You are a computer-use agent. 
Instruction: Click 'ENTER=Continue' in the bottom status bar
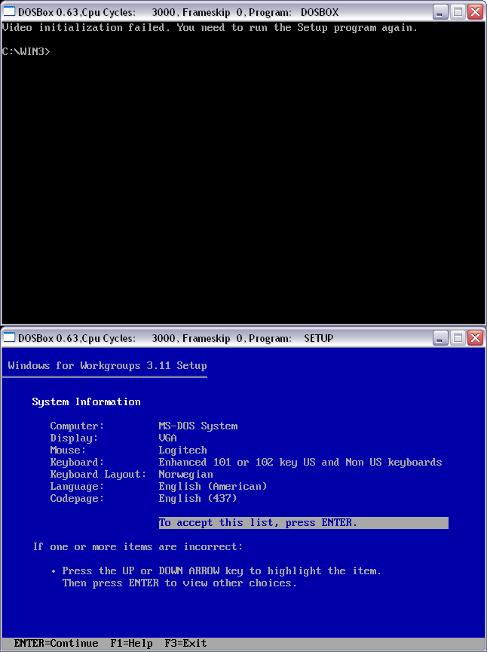point(56,644)
